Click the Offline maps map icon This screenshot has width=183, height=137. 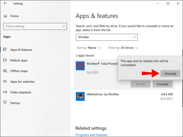5,71
